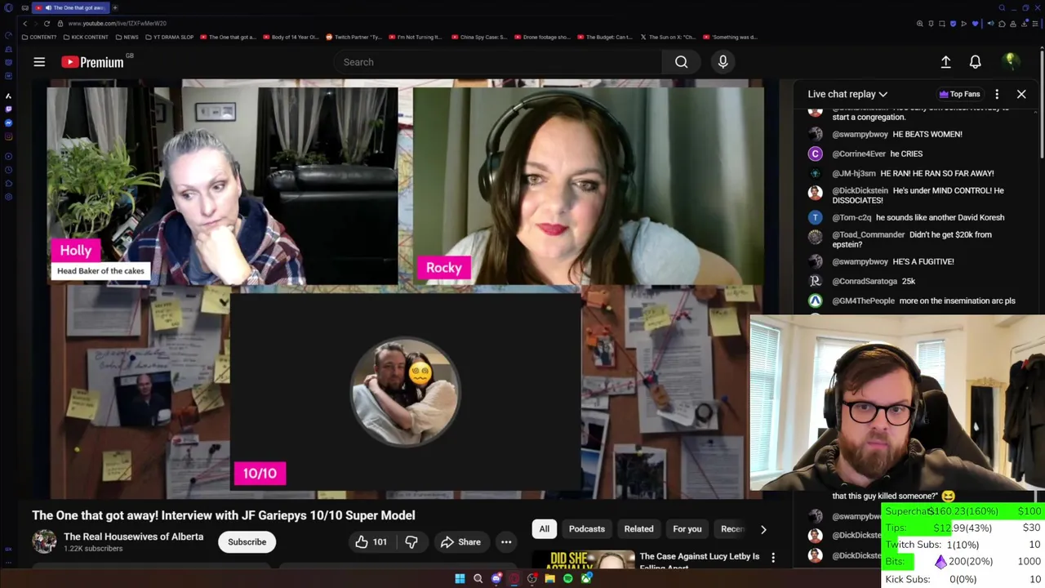Screen dimensions: 1045x588
Task: Click the search magnifier button
Action: tap(681, 62)
